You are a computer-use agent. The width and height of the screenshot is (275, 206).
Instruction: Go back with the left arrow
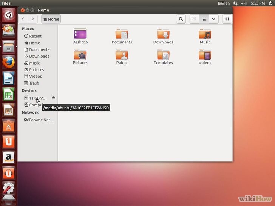(x=23, y=19)
